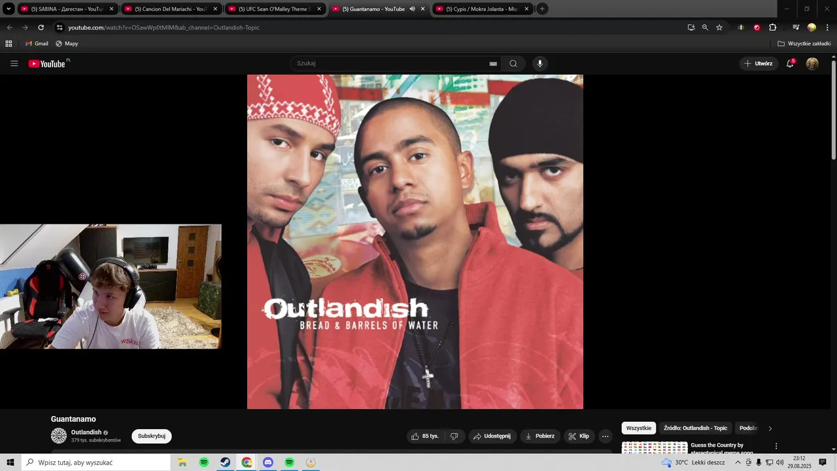Open Wszystkie zakładki bookmarks folder
The height and width of the screenshot is (471, 837).
(804, 44)
